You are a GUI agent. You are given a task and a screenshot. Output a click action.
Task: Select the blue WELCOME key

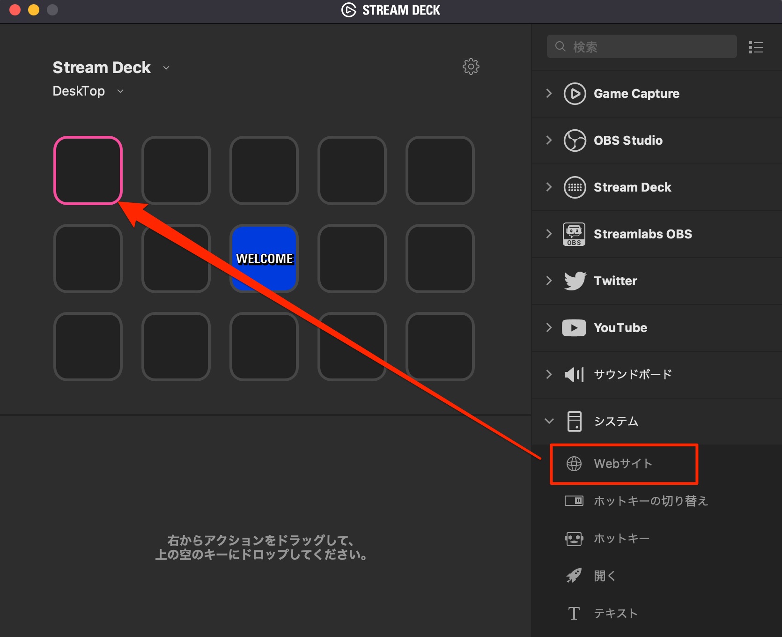pos(264,259)
